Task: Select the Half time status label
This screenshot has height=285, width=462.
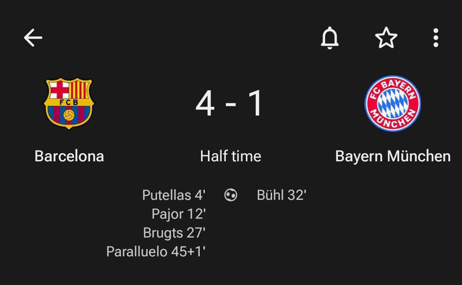Action: coord(230,156)
